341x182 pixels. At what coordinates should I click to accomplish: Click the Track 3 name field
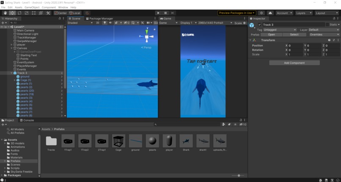[294, 25]
